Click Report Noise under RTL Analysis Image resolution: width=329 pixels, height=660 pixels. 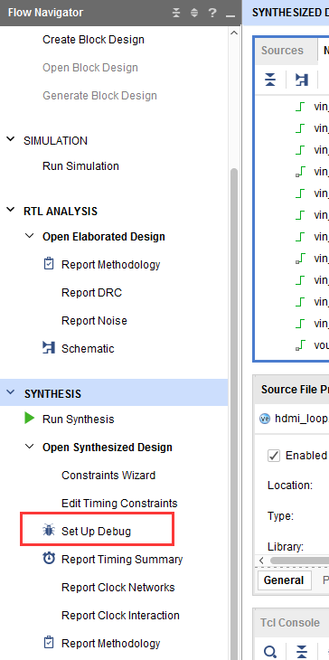tap(94, 320)
